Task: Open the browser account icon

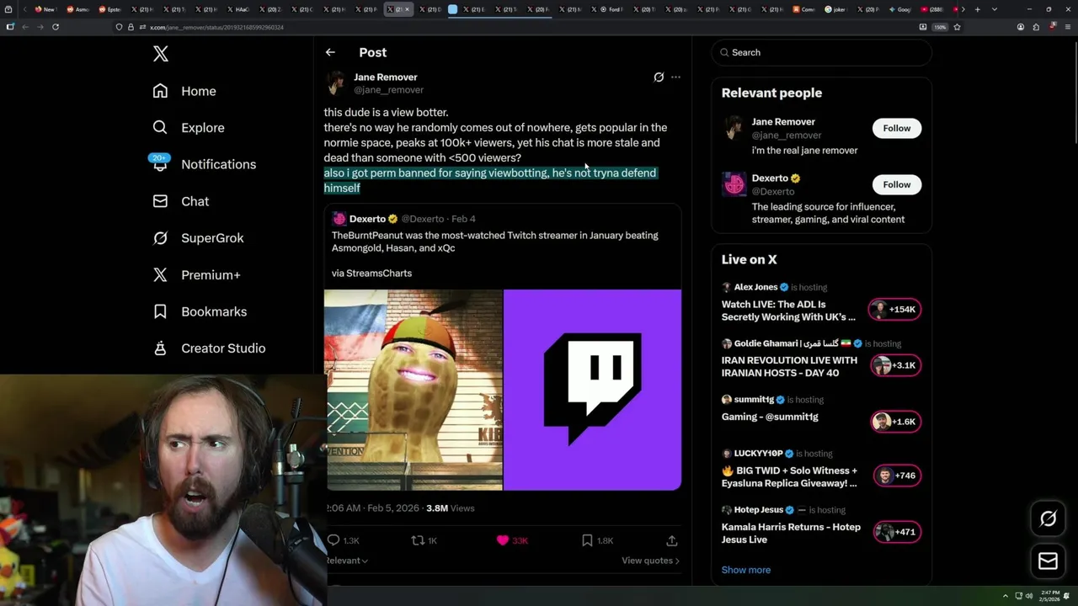Action: point(1021,27)
